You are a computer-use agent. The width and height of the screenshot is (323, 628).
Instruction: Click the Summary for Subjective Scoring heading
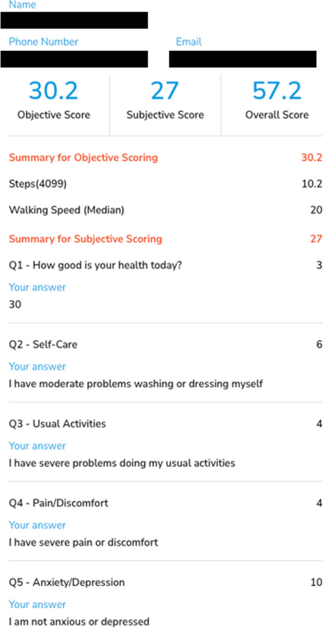(85, 239)
